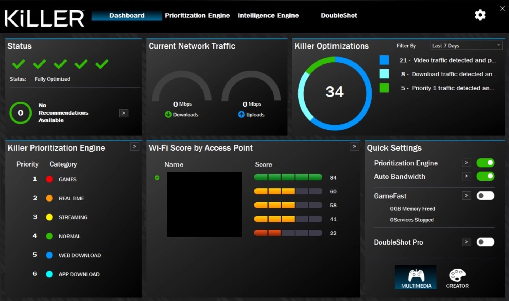Viewport: 509px width, 301px height.
Task: Click the green NORMAL priority dot
Action: (49, 236)
